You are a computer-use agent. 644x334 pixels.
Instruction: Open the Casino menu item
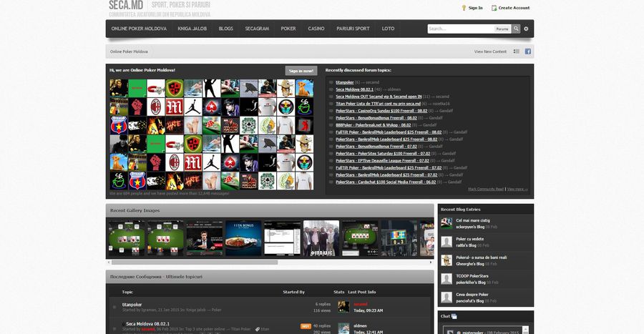pyautogui.click(x=316, y=29)
